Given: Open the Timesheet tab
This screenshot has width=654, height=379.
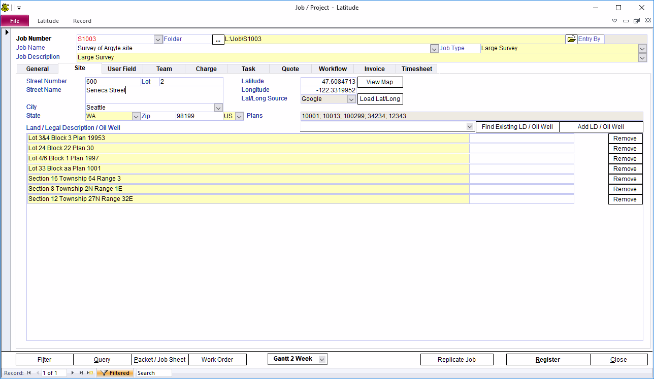Looking at the screenshot, I should [x=416, y=68].
